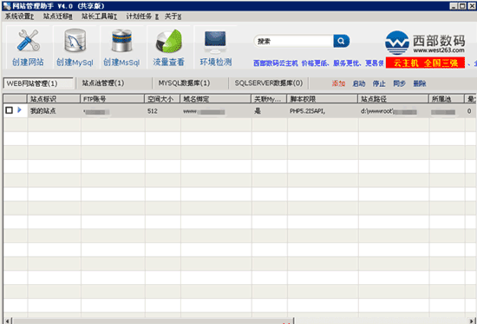
Task: Open the 系统设置 menu
Action: 19,17
